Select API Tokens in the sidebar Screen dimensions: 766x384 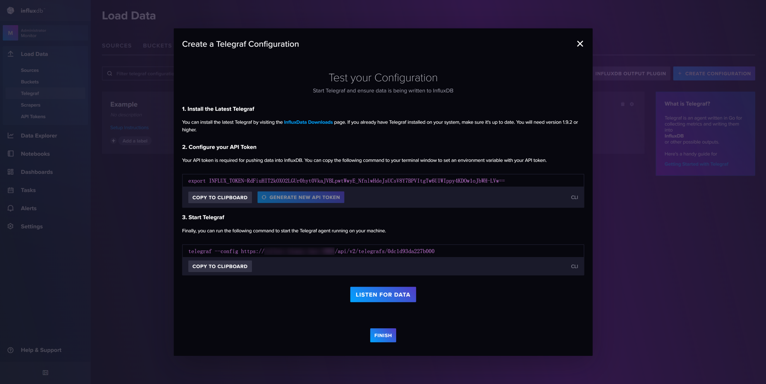click(x=33, y=116)
